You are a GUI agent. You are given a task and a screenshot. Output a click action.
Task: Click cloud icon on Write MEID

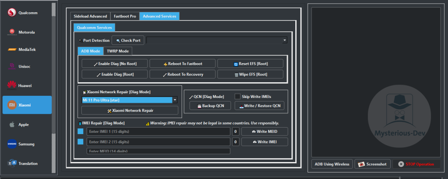254,132
